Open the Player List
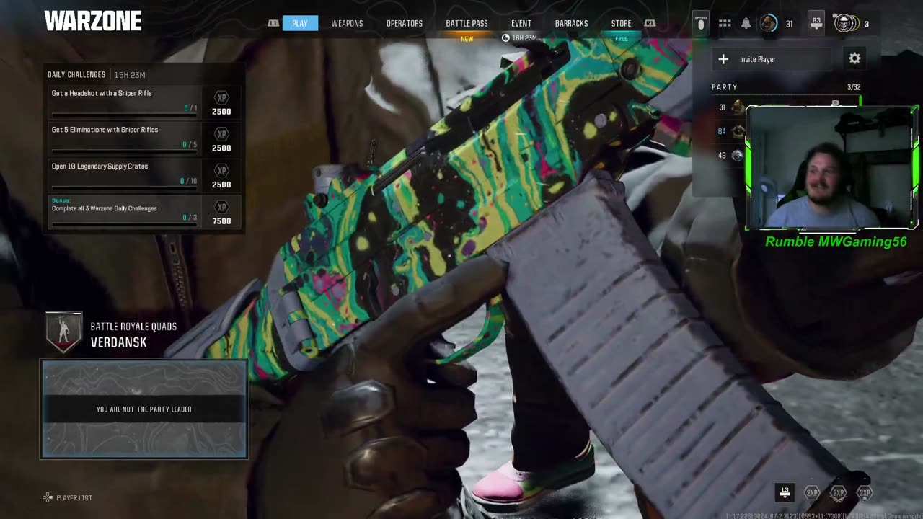The height and width of the screenshot is (519, 923). (67, 497)
